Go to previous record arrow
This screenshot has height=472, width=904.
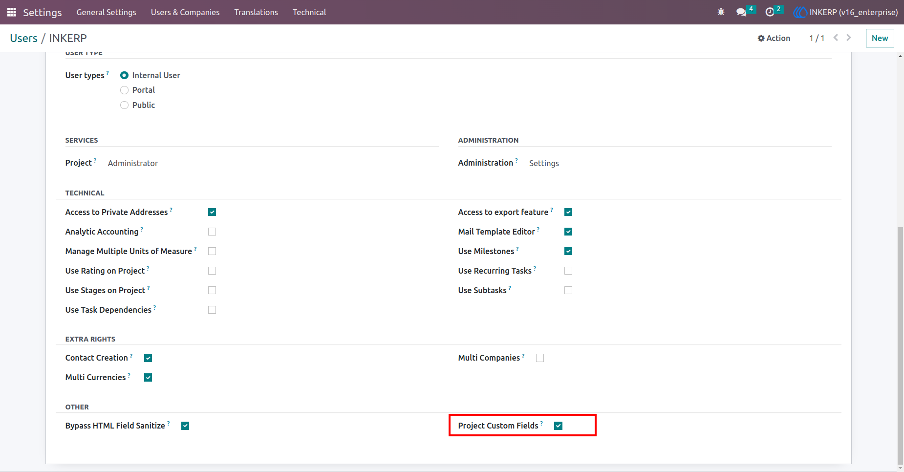(x=836, y=38)
